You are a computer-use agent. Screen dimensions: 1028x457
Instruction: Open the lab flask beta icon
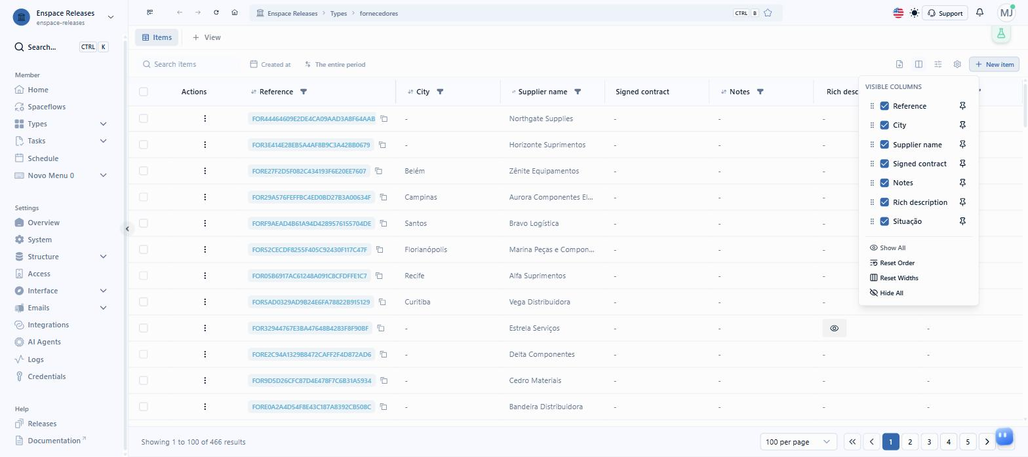coord(1000,33)
